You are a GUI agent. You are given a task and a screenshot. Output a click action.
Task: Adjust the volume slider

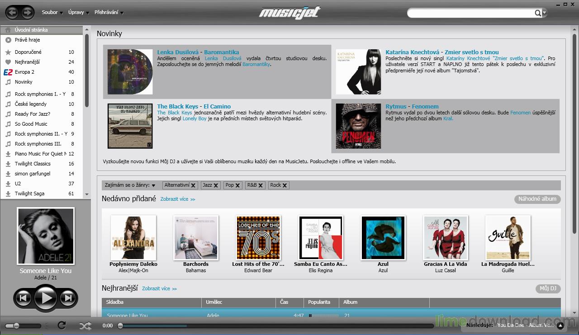16,326
